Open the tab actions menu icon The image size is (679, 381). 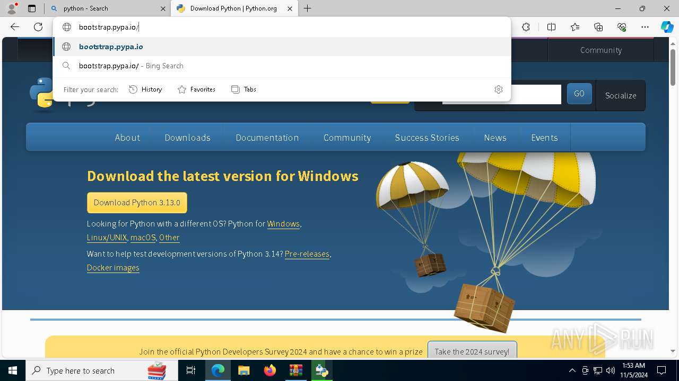click(x=32, y=8)
